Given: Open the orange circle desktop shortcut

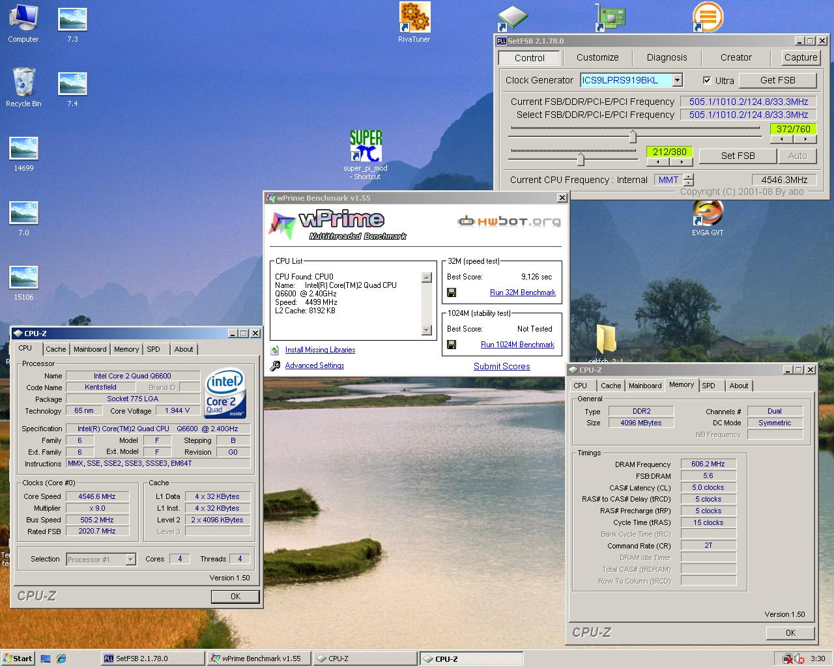Looking at the screenshot, I should [x=708, y=17].
